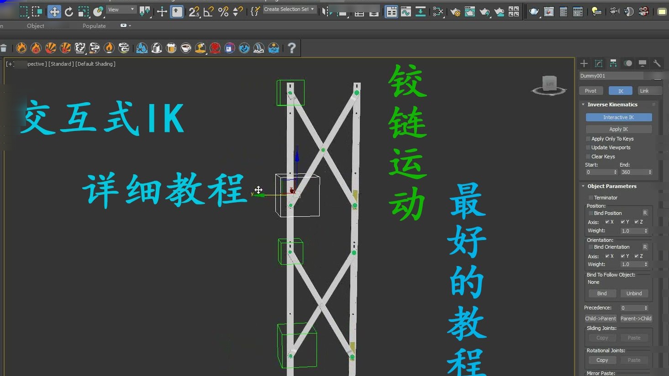
Task: Click the End frame stepper arrows
Action: [x=650, y=172]
